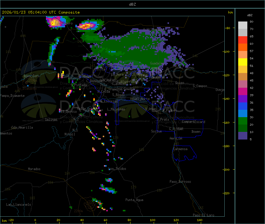Viewport: 265px width, 224px height.
Task: Pick the slate purple 5-10 dBZ legend swatch
Action: pos(243,136)
